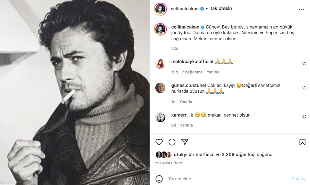Click melekbaykalofficial's avatar

click(160, 64)
